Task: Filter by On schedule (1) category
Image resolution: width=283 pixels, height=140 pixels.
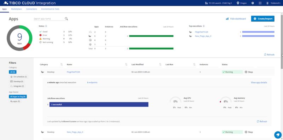Action: click(19, 77)
